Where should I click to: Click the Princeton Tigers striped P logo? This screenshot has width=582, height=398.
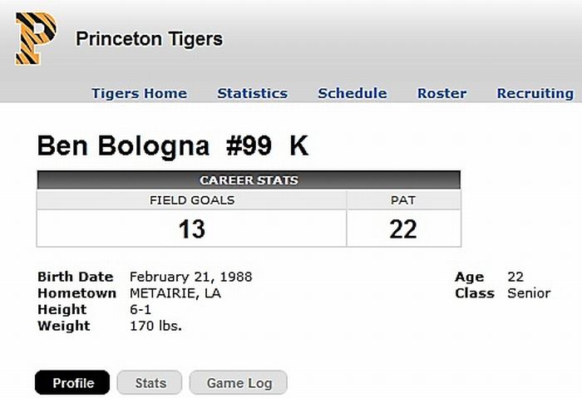tap(36, 38)
